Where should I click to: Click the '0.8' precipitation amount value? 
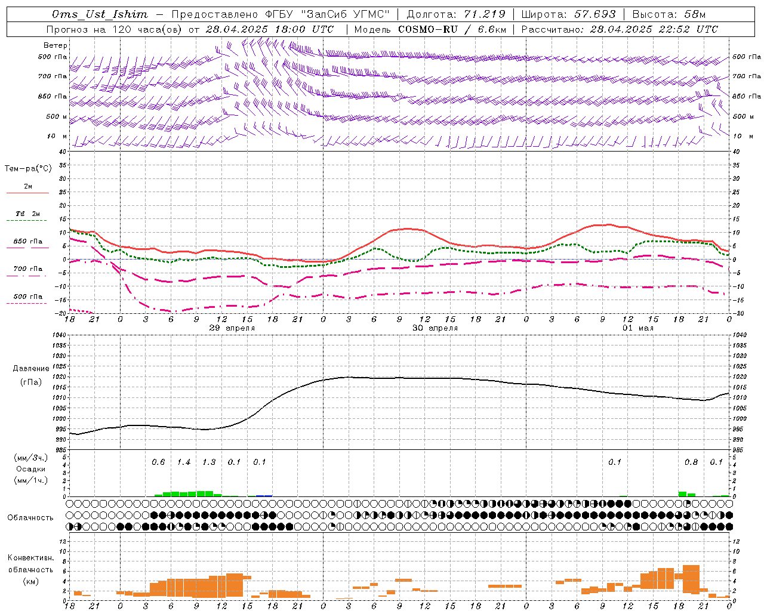[x=691, y=462]
